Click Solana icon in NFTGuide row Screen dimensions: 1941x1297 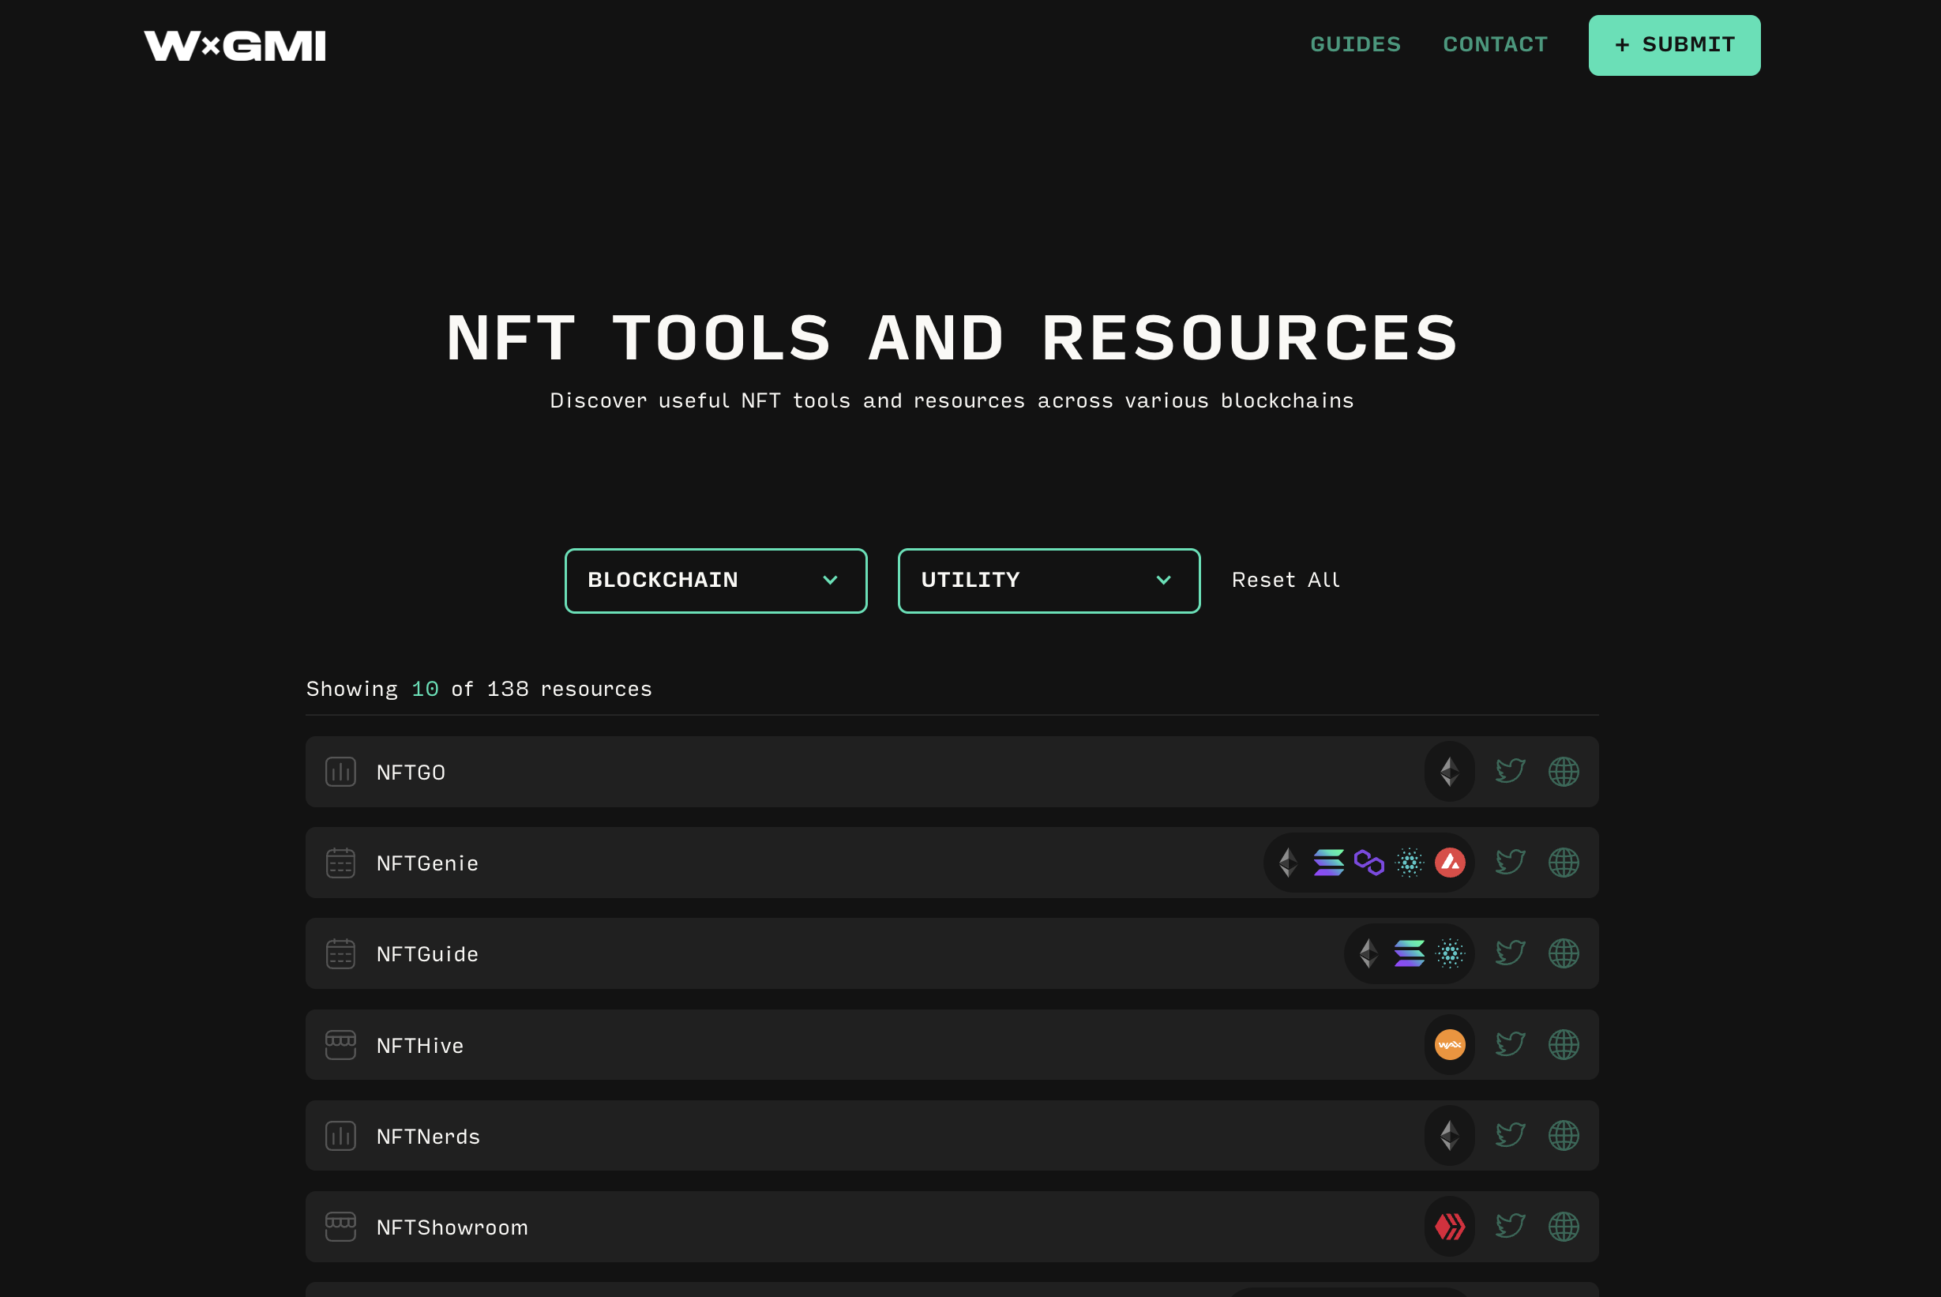coord(1410,953)
